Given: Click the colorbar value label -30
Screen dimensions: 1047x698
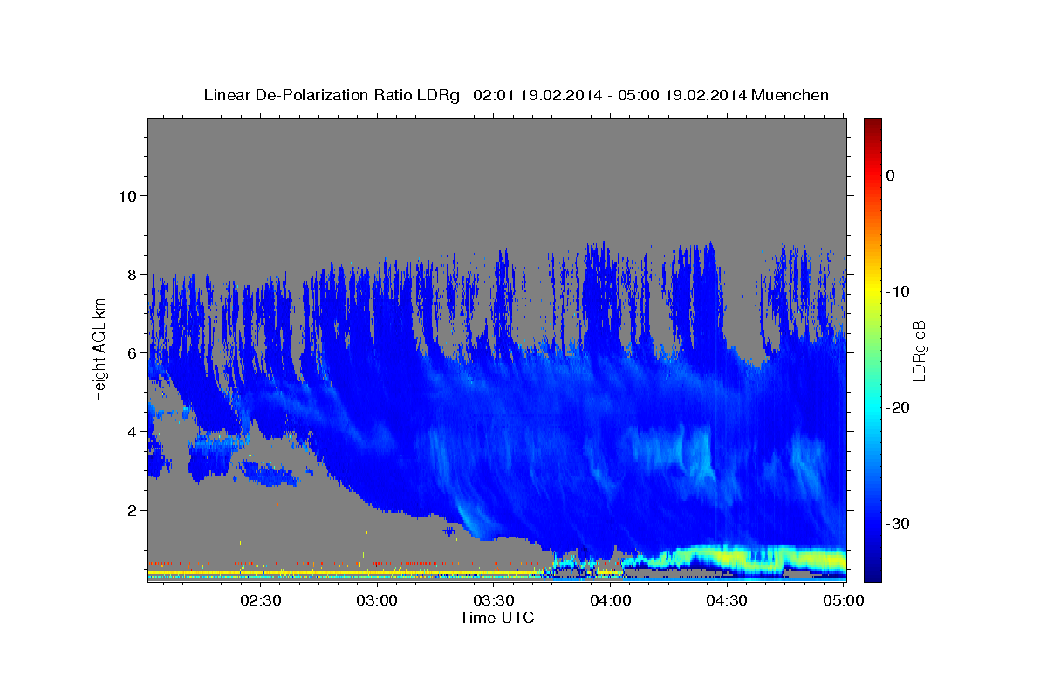Looking at the screenshot, I should (897, 523).
